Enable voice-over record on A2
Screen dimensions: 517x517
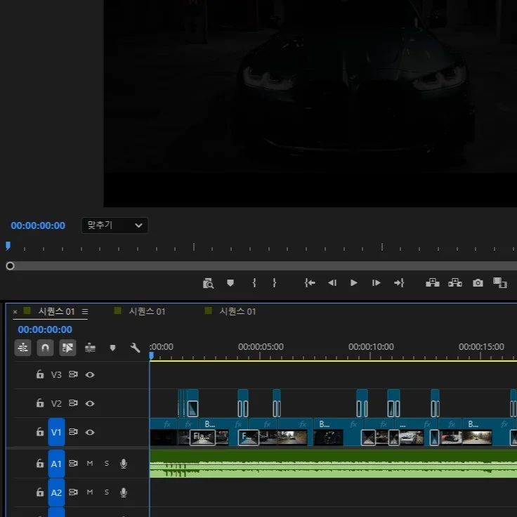[x=124, y=492]
